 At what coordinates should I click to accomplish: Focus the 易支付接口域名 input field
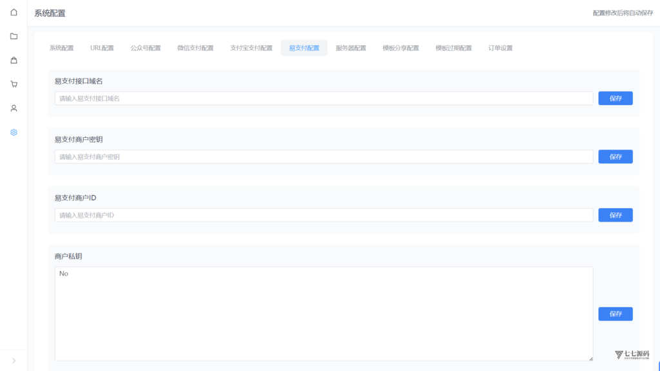coord(324,99)
